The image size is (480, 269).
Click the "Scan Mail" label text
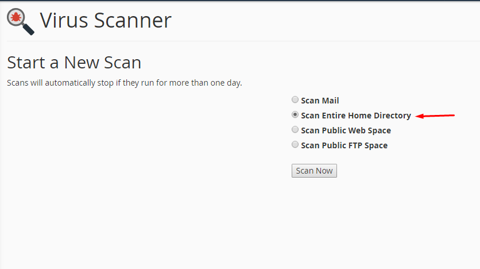tap(320, 101)
